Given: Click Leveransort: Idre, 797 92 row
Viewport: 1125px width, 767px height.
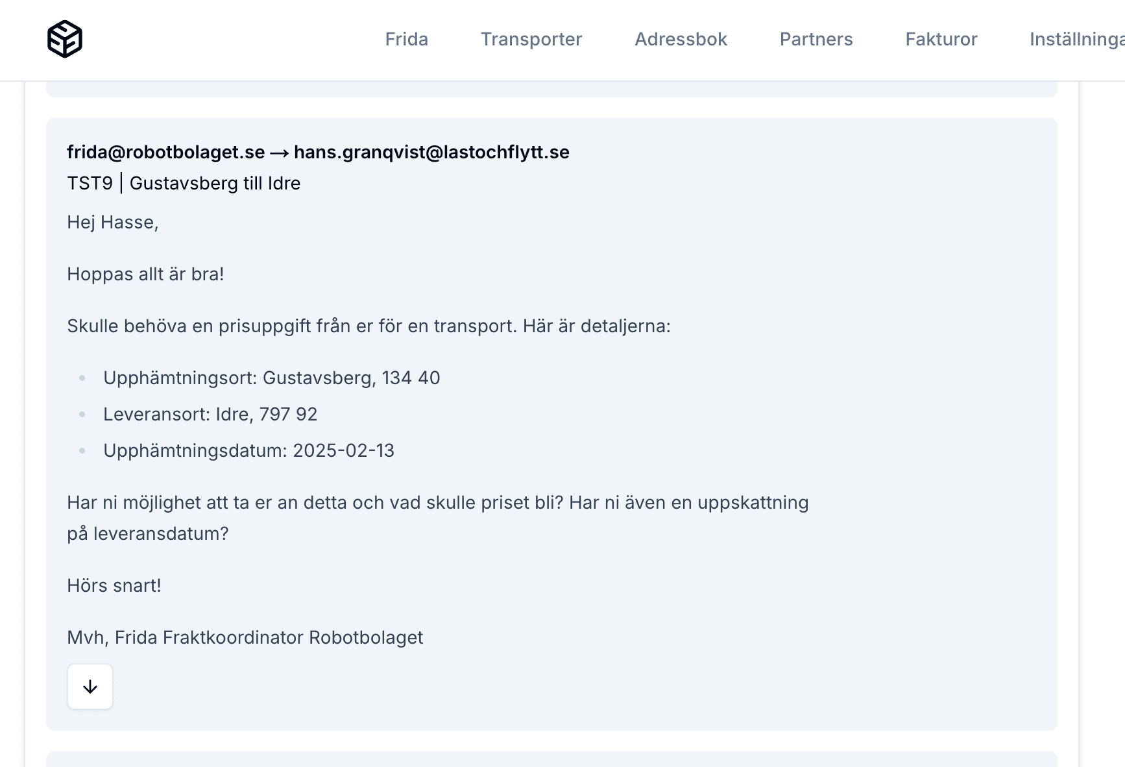Looking at the screenshot, I should point(210,414).
